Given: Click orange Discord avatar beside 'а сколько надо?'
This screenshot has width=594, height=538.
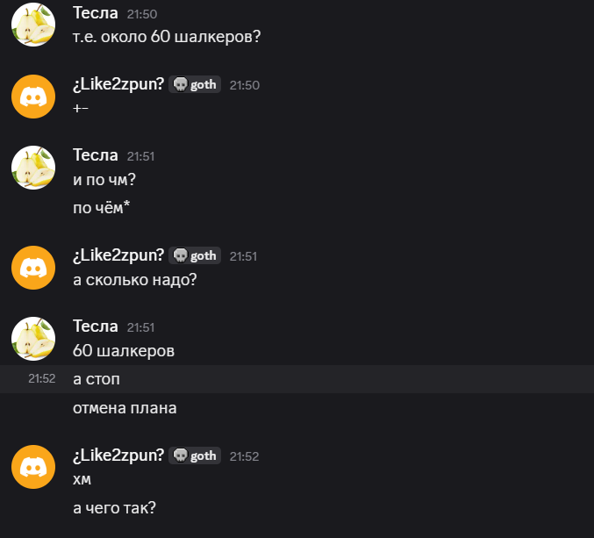Looking at the screenshot, I should (33, 268).
